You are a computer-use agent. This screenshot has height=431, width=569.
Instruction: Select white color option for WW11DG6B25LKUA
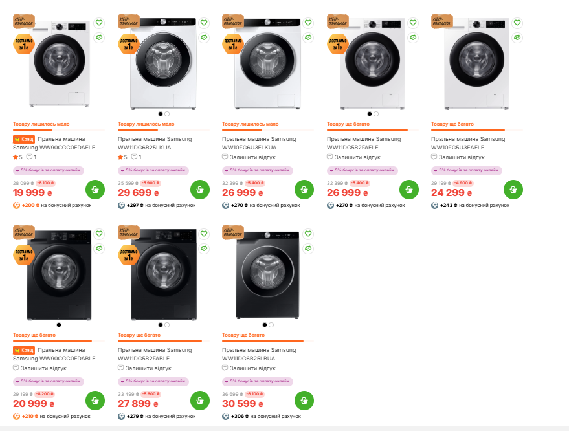[x=167, y=114]
